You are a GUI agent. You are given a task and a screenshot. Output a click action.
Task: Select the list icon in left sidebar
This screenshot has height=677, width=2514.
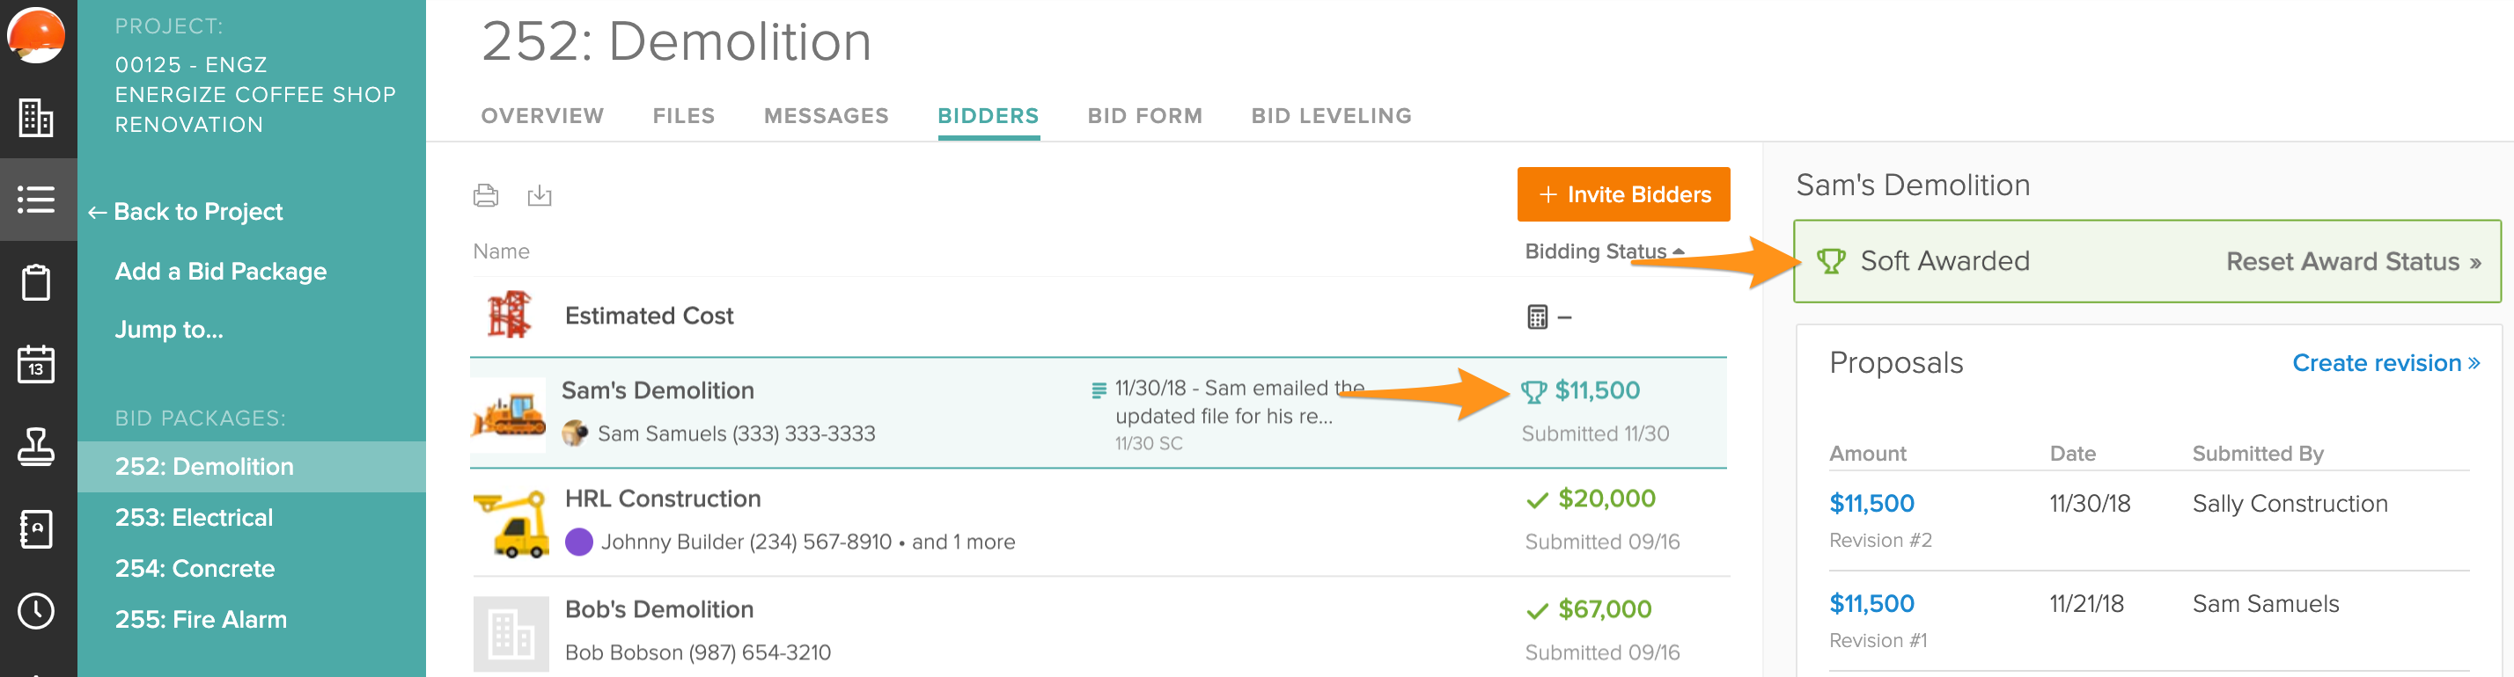(36, 200)
